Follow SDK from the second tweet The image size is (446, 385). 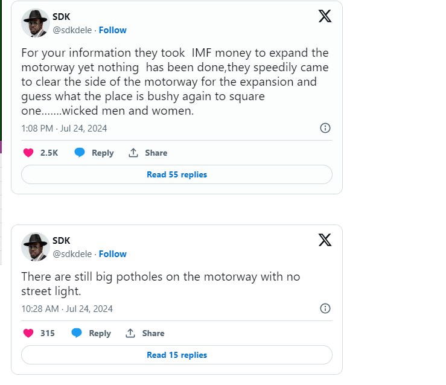click(113, 254)
